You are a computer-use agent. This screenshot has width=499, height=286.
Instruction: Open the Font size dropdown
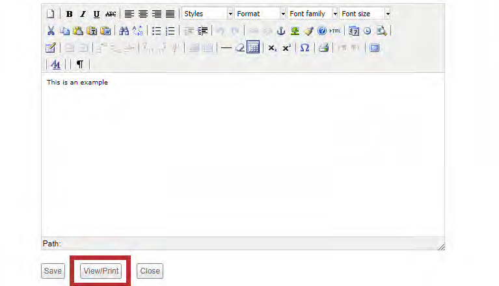(365, 14)
